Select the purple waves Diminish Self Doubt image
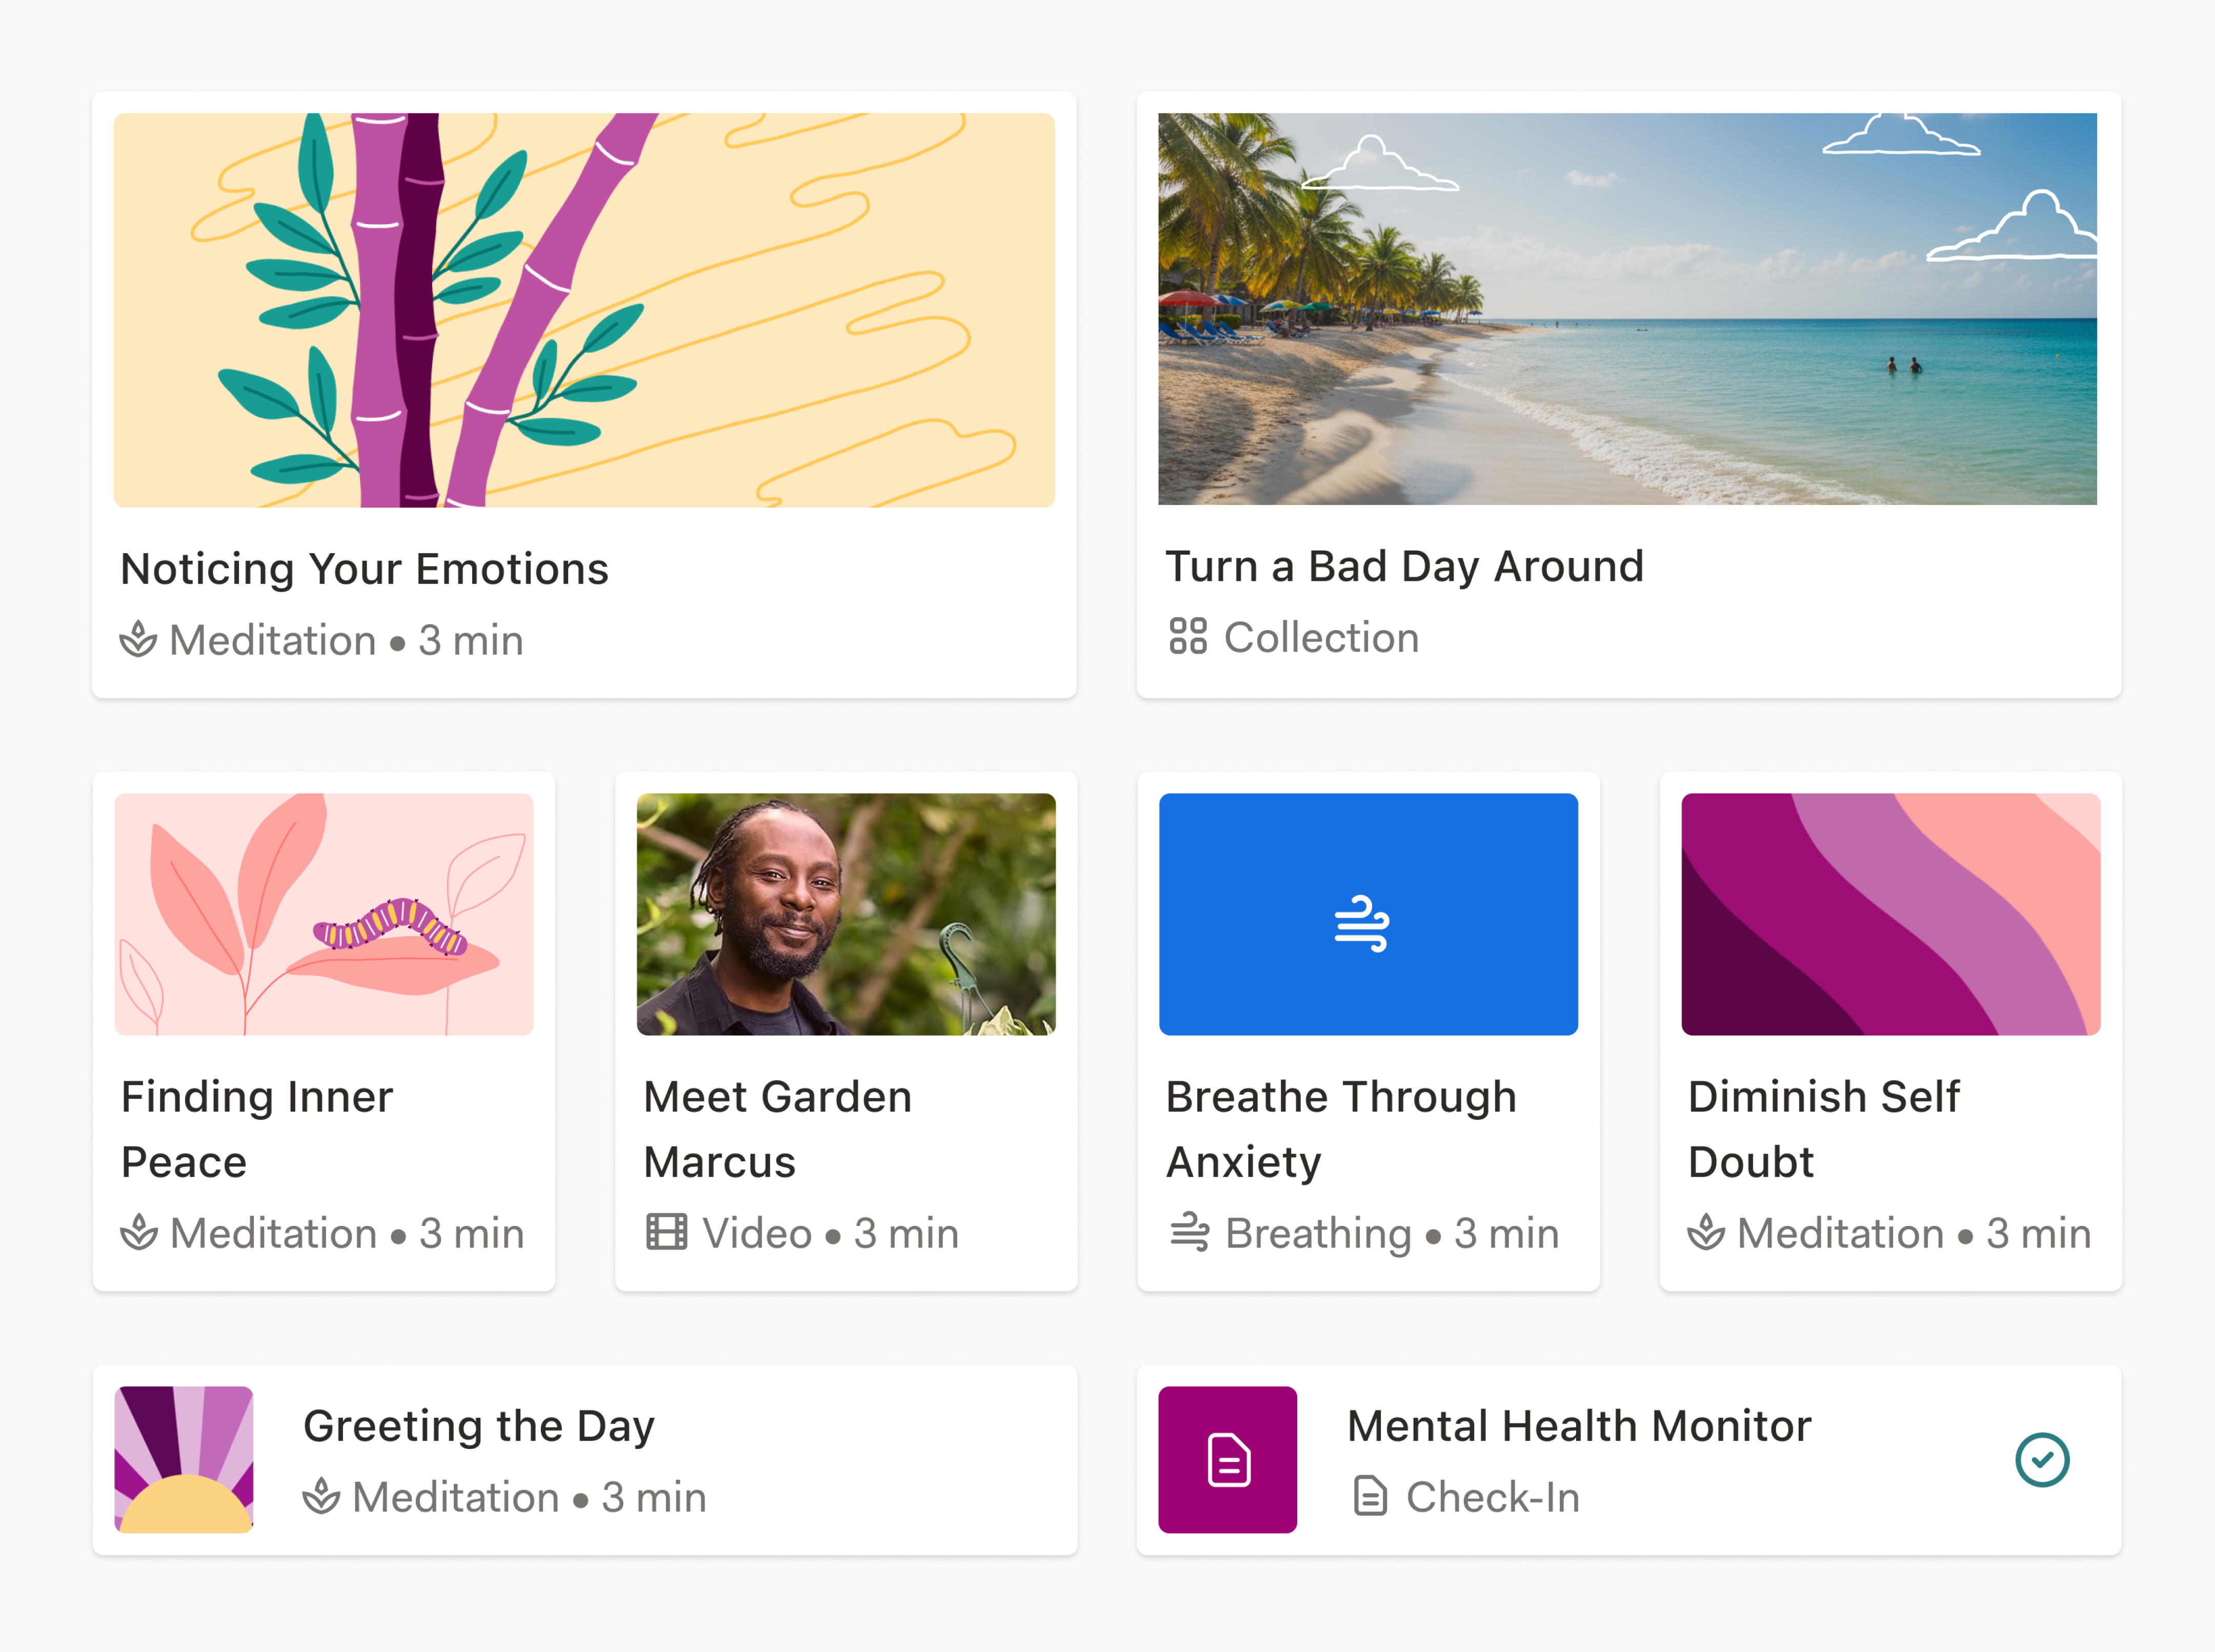2215x1652 pixels. [1890, 914]
